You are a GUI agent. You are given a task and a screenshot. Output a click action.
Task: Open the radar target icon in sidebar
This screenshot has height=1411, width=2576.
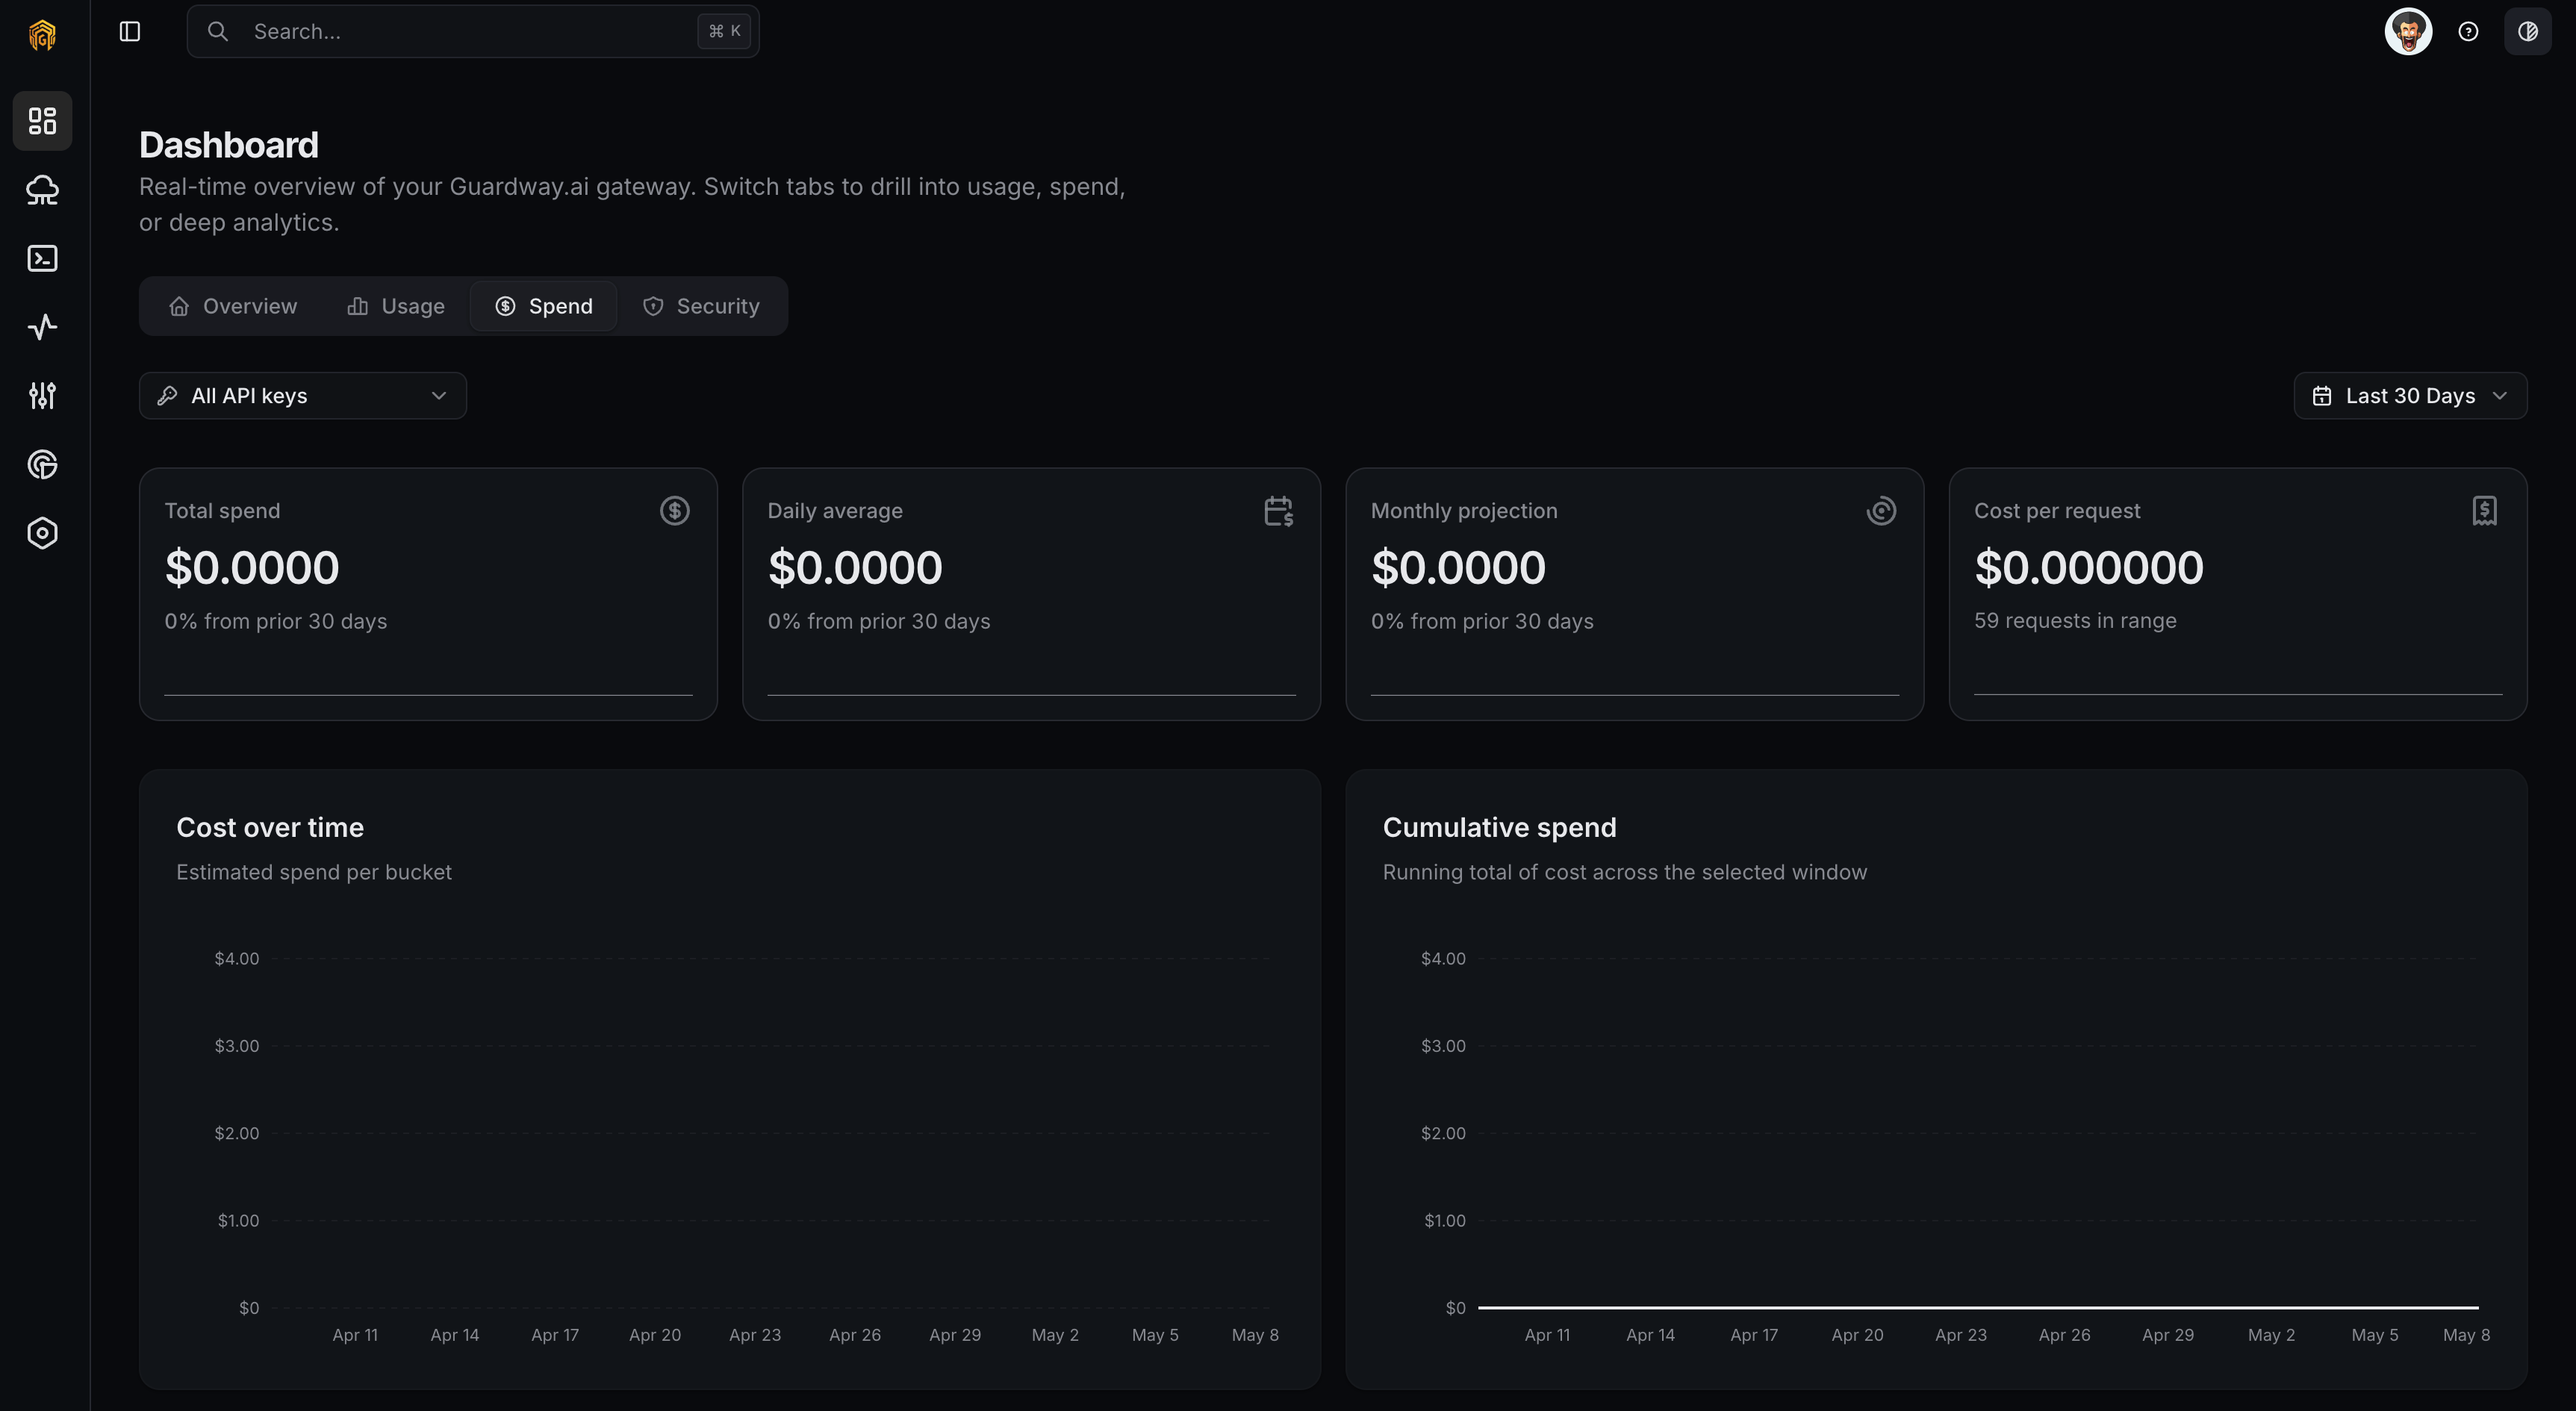tap(42, 464)
